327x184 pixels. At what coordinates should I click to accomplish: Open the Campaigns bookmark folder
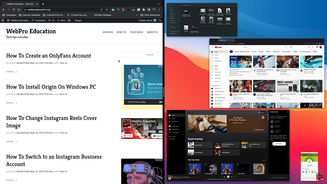pos(9,15)
